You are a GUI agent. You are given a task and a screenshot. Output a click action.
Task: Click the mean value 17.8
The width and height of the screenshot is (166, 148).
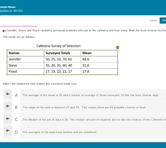(86, 72)
